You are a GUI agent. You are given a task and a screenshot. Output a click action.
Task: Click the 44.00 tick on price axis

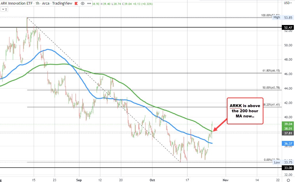click(288, 88)
